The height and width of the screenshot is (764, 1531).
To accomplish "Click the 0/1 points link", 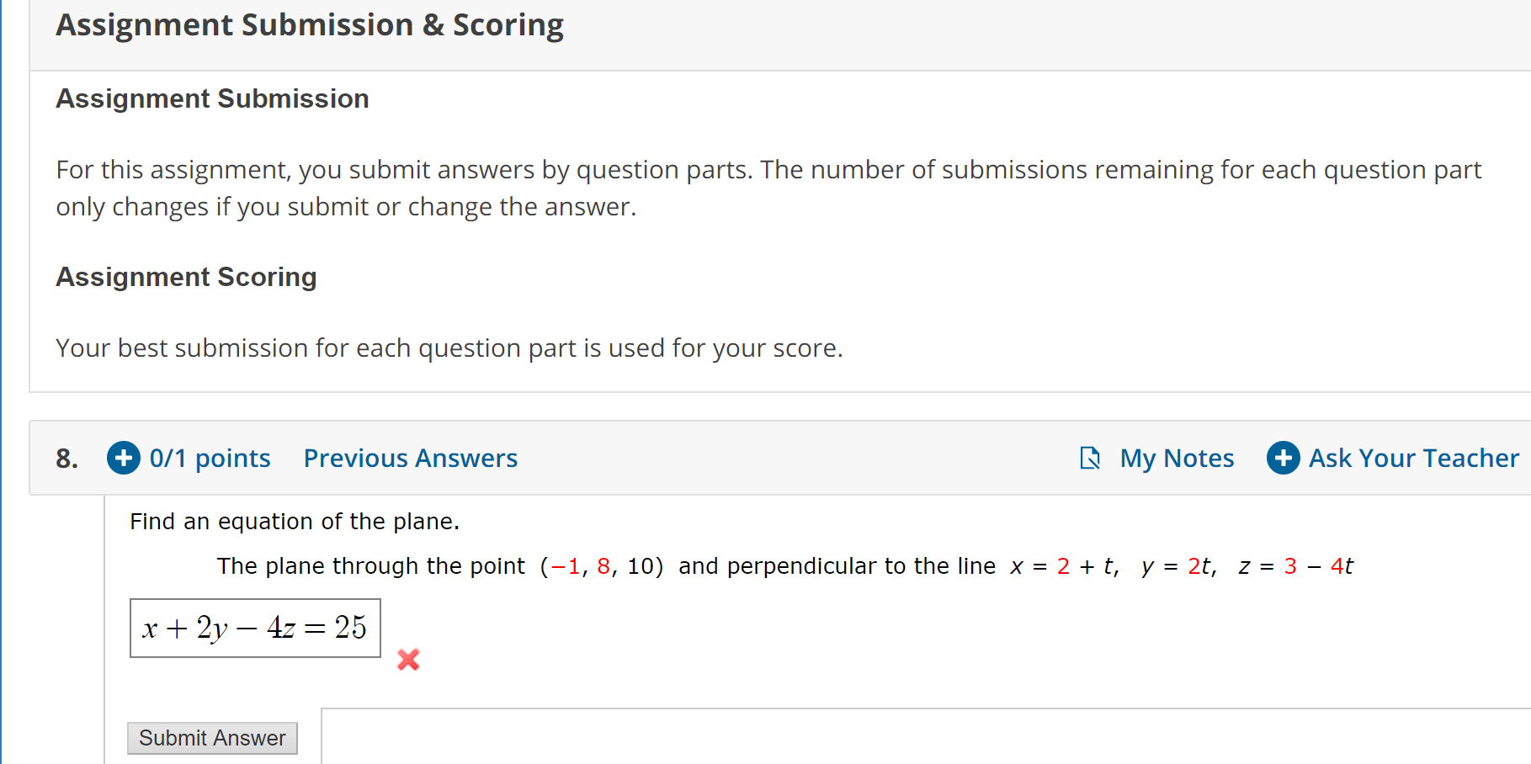I will click(x=210, y=458).
